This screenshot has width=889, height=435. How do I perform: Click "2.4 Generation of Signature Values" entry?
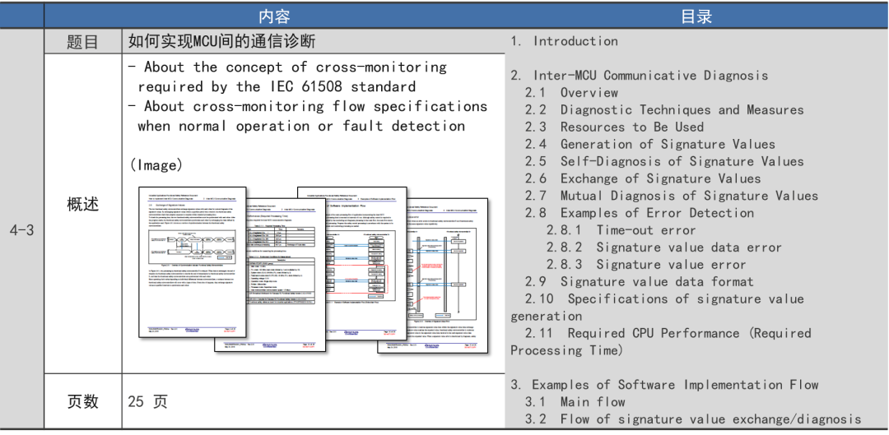pos(650,145)
